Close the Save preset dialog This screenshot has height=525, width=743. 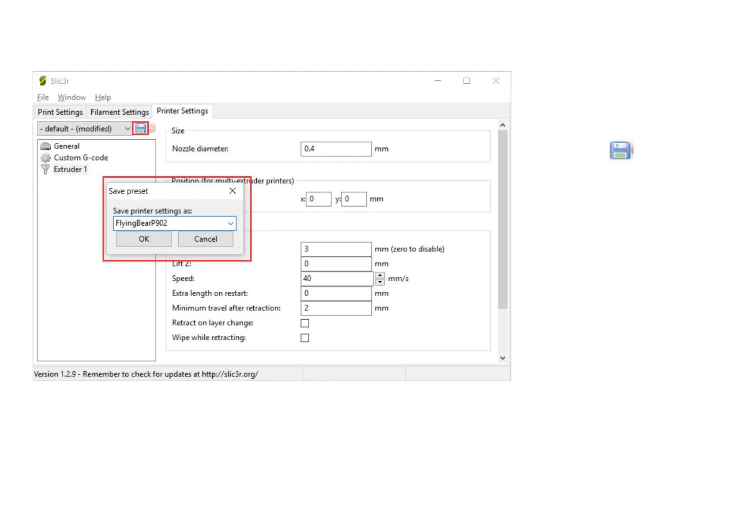coord(233,191)
